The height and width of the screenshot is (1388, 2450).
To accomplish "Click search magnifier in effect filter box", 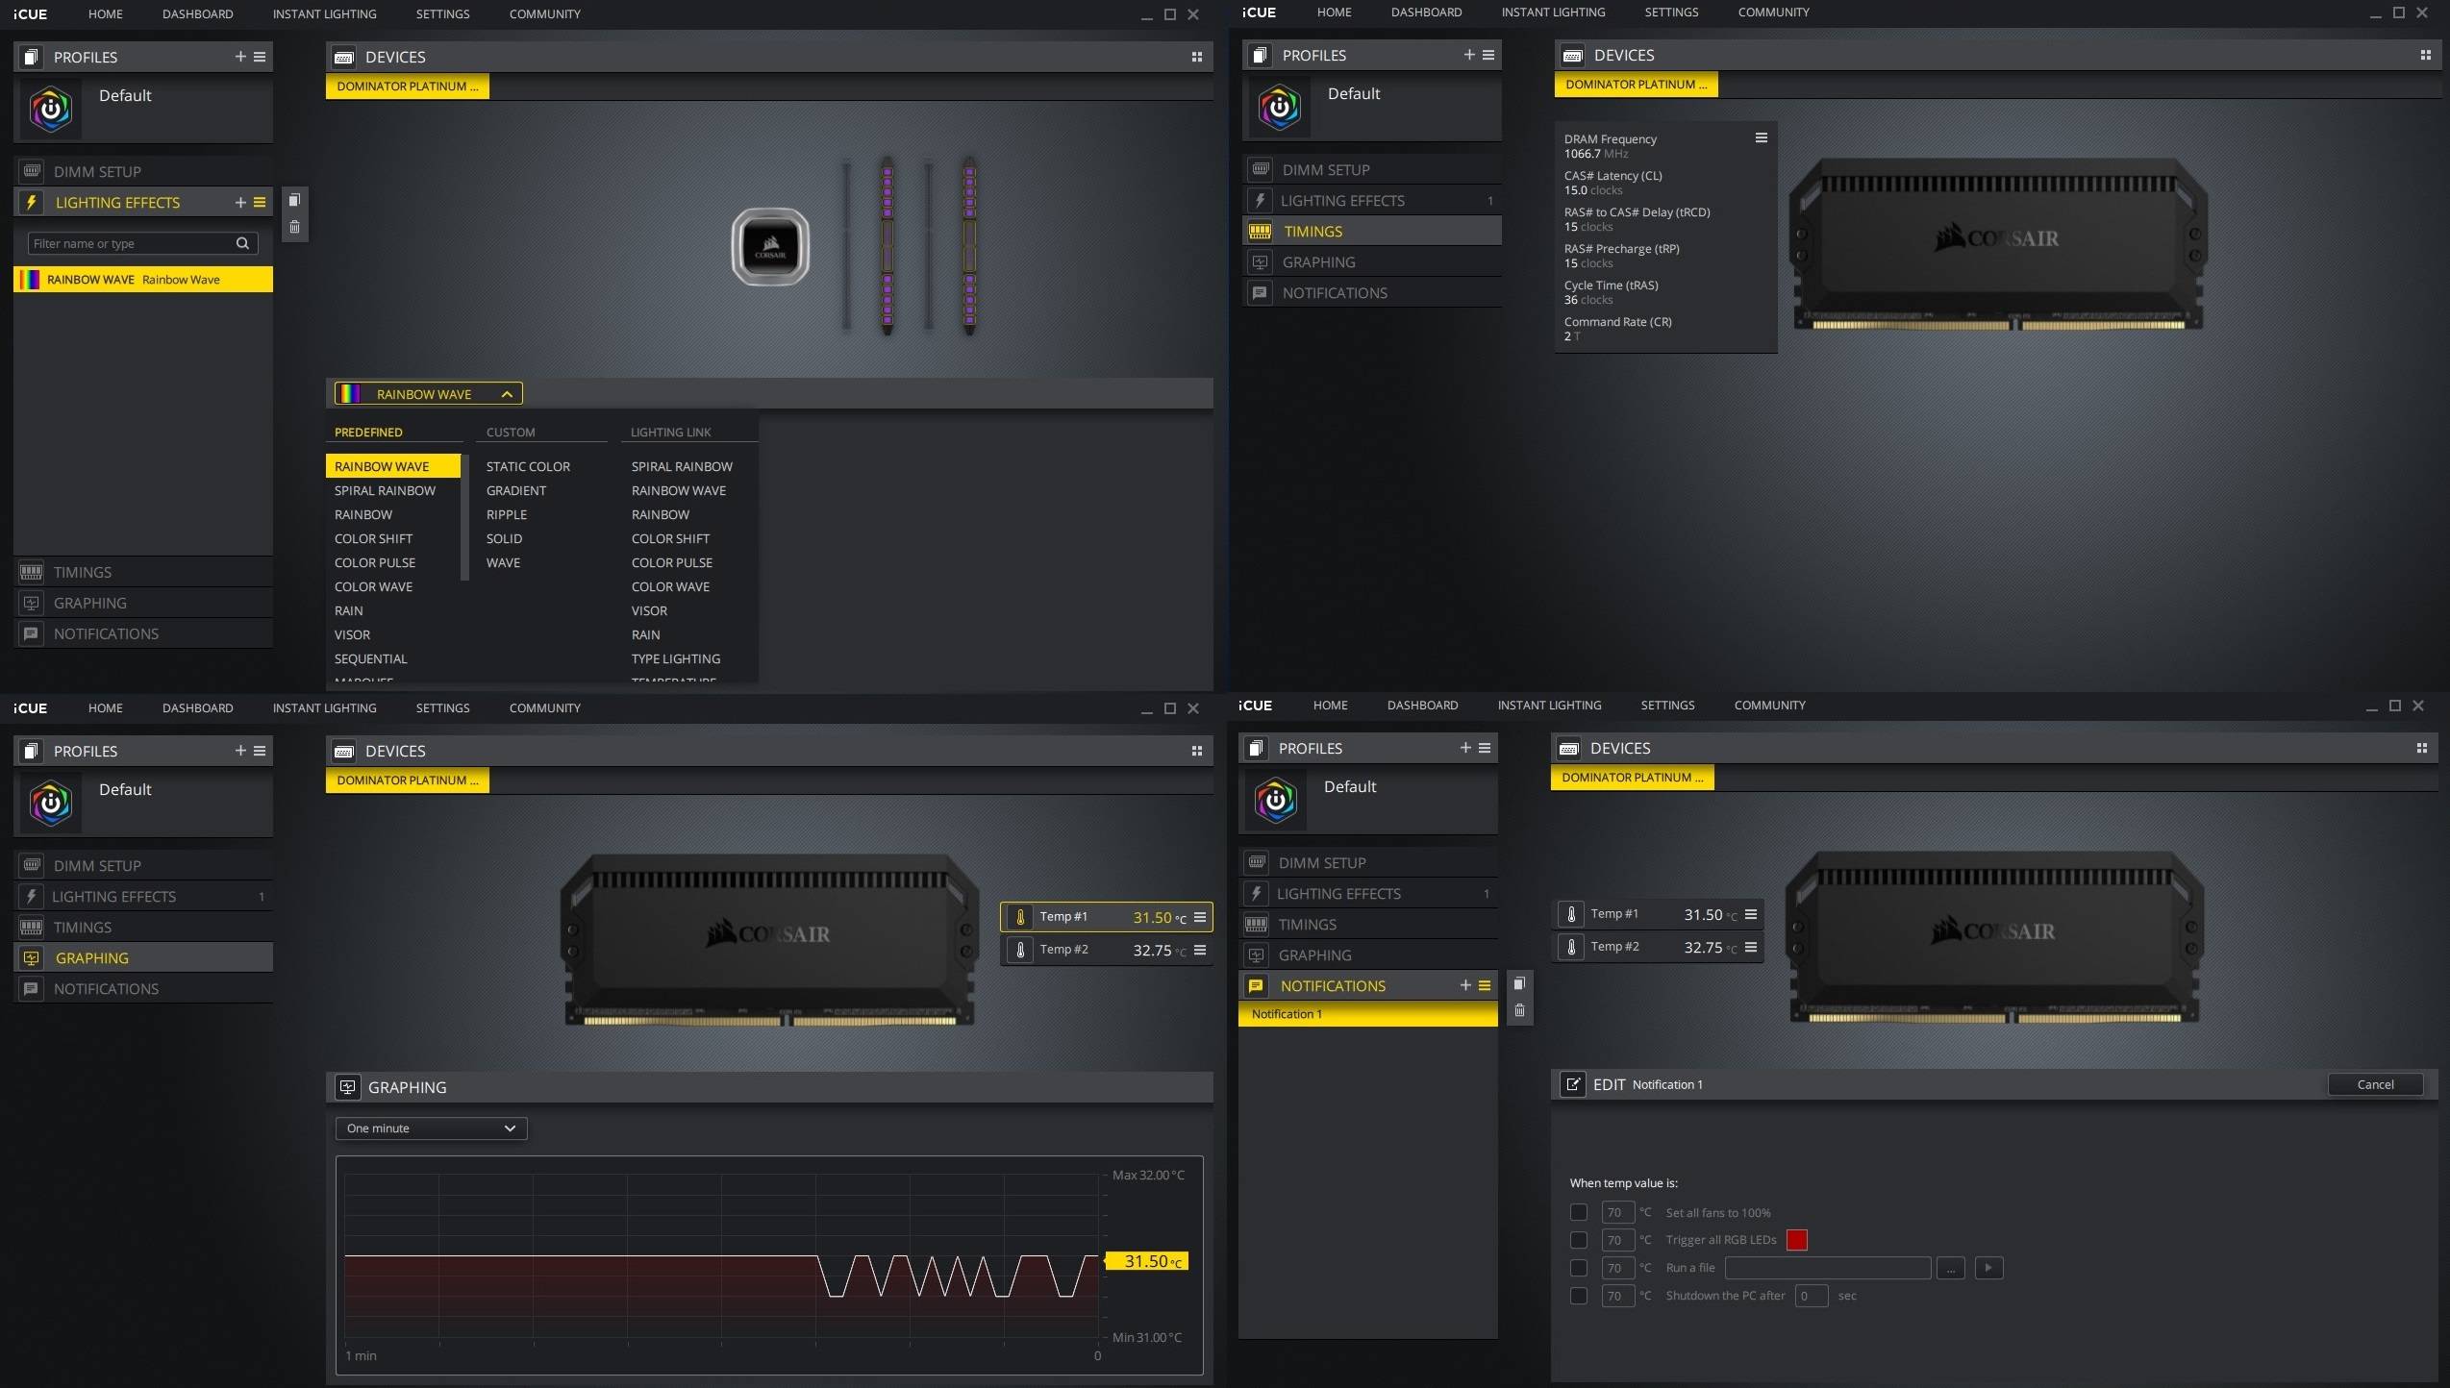I will click(x=242, y=243).
